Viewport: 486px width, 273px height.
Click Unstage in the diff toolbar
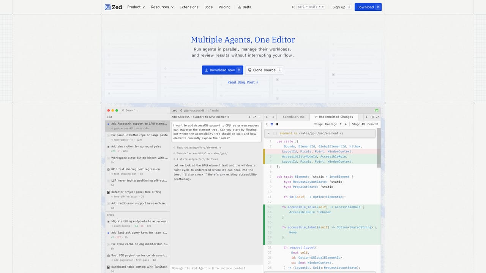coord(331,124)
